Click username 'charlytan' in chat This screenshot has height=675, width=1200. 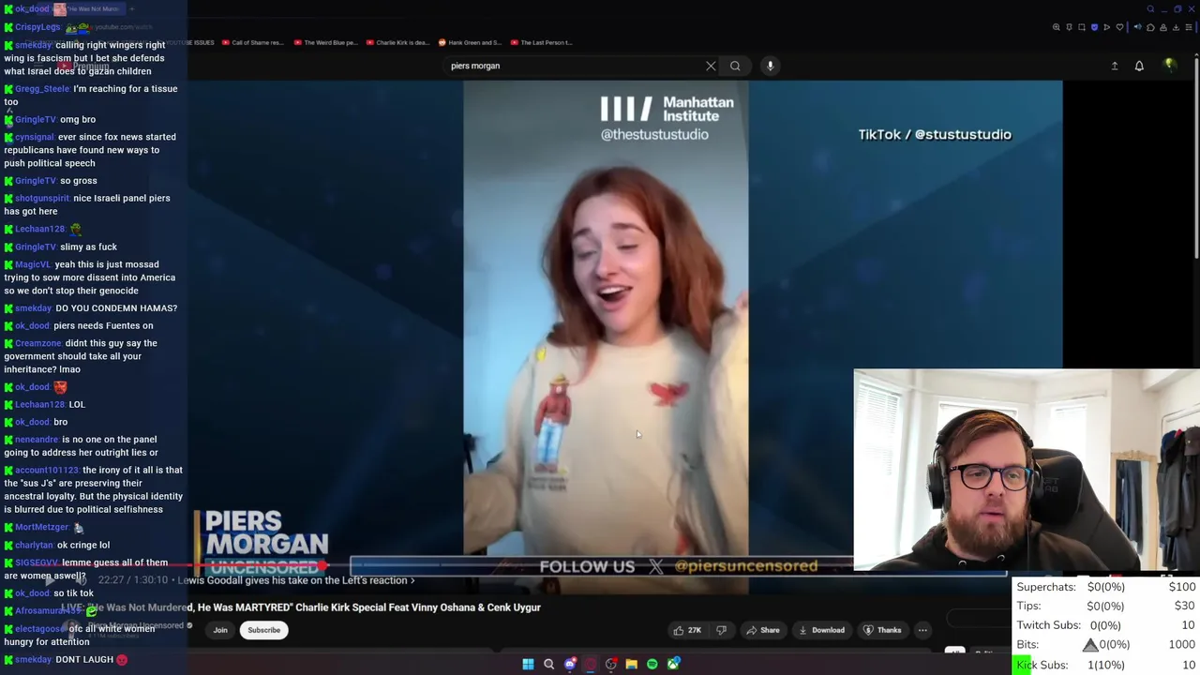click(34, 546)
